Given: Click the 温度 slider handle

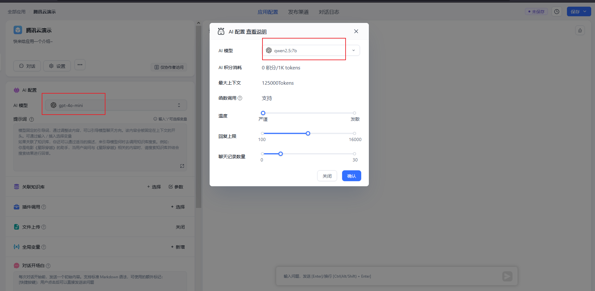Looking at the screenshot, I should (263, 113).
